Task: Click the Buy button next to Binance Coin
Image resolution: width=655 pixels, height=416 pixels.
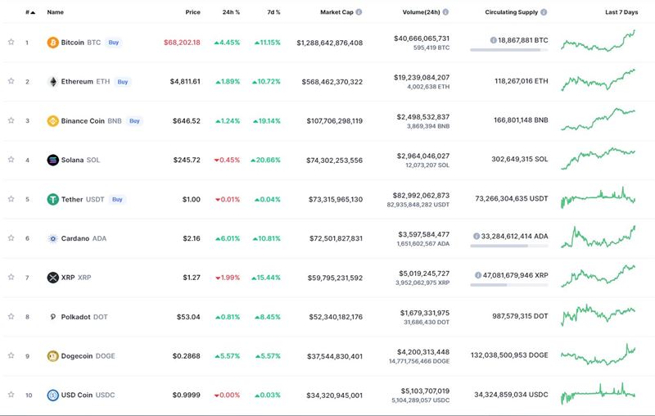Action: [x=134, y=121]
